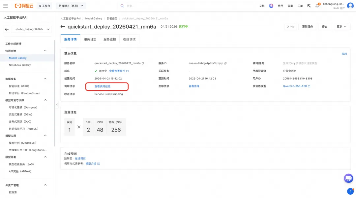
Task: Switch to the 在线调试 tab
Action: coord(129,39)
